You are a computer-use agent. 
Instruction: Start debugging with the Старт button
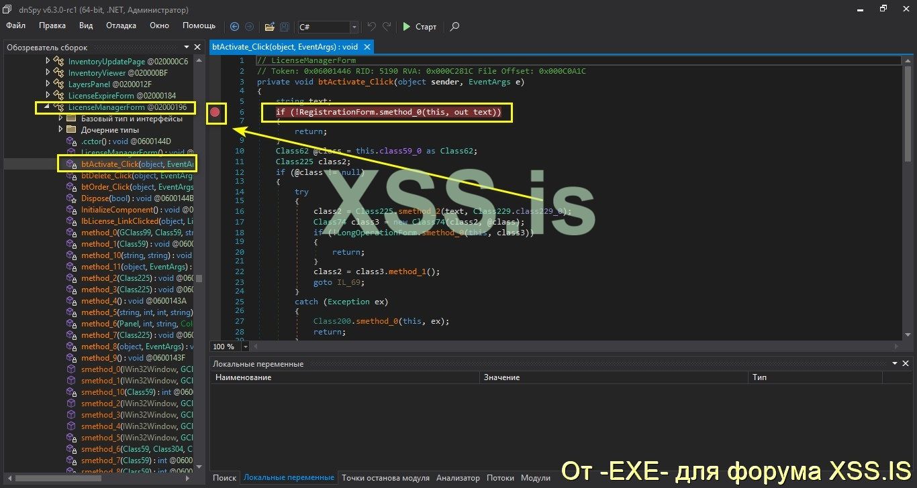(420, 27)
